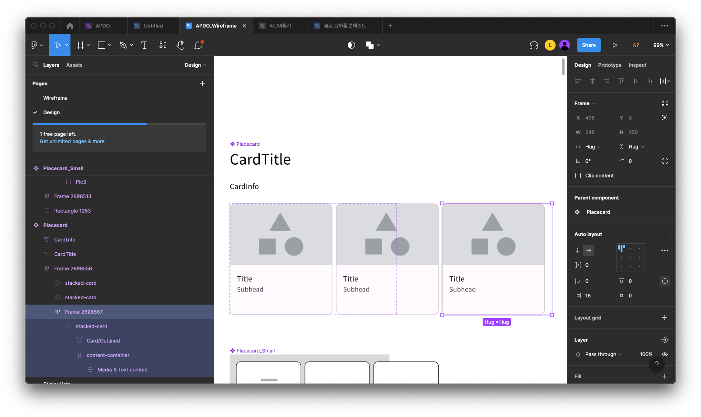Select the Text tool
This screenshot has width=701, height=417.
[x=145, y=45]
